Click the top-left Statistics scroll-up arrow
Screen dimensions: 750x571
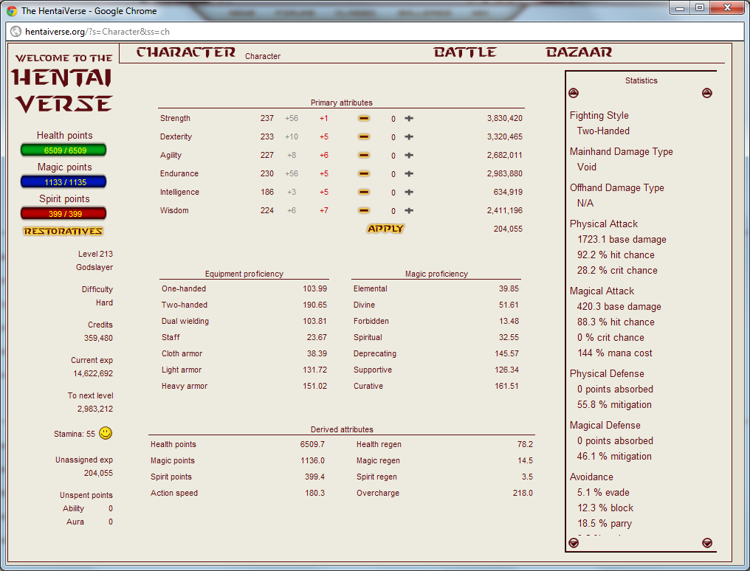pos(574,93)
